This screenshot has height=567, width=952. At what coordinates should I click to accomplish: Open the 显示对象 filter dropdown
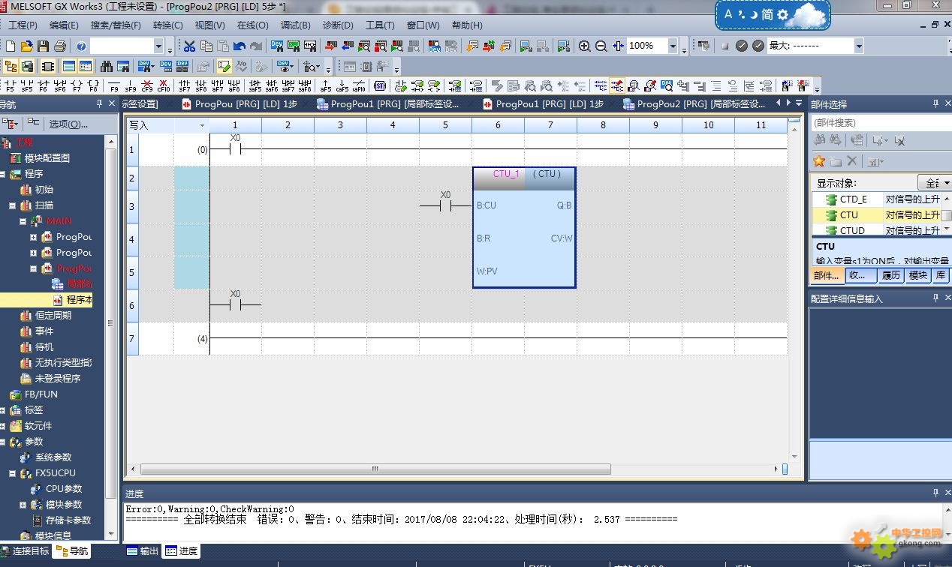935,183
